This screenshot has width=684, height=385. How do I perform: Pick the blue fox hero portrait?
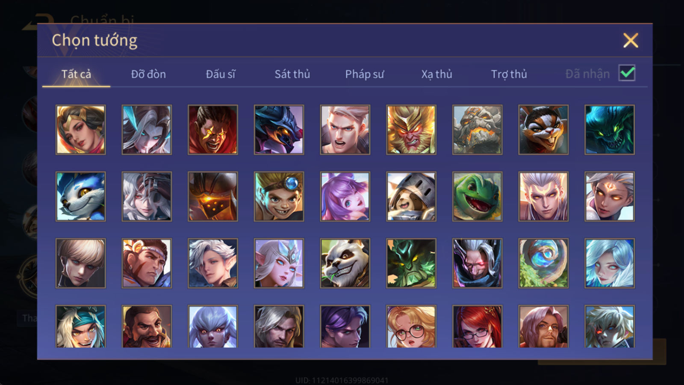tap(80, 196)
